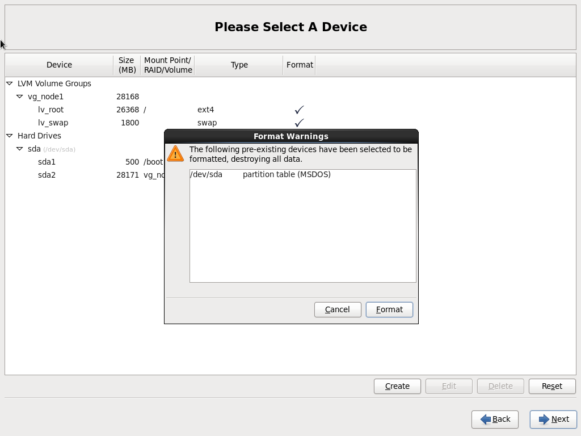Collapse the LVM Volume Groups tree

point(10,83)
